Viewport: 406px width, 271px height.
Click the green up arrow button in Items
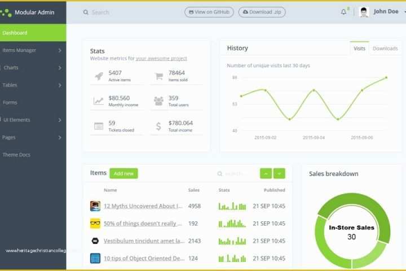coord(266,173)
